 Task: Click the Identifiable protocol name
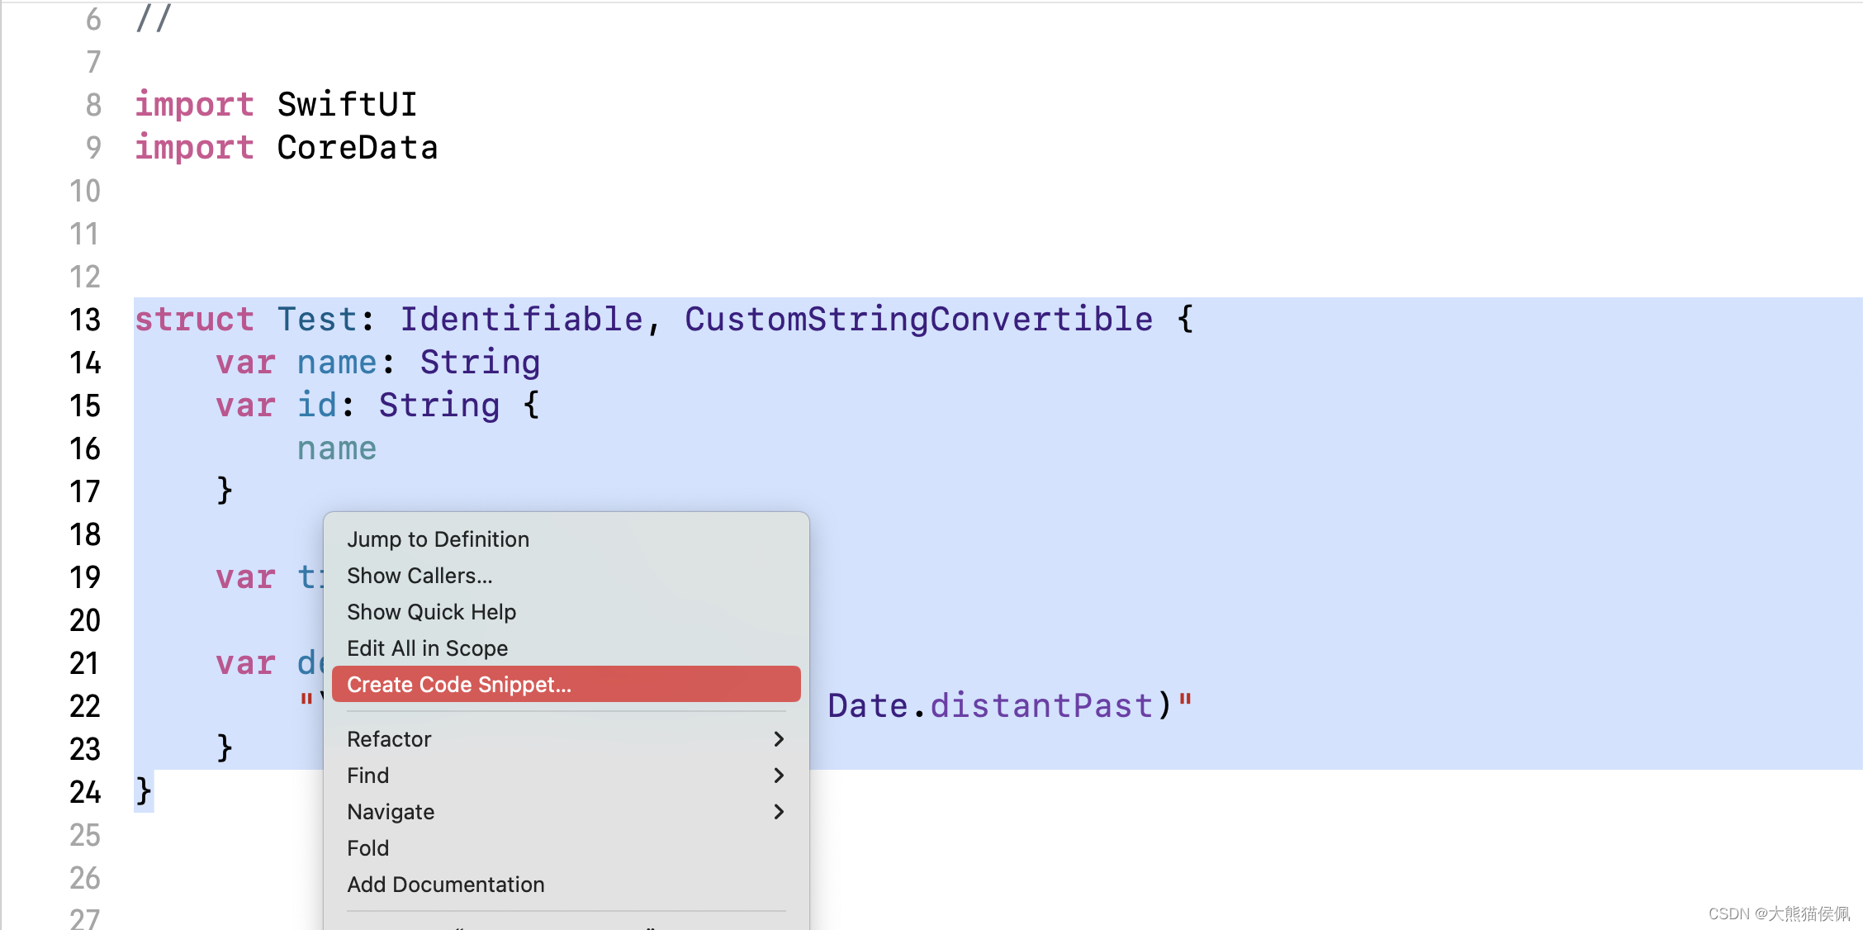[522, 320]
